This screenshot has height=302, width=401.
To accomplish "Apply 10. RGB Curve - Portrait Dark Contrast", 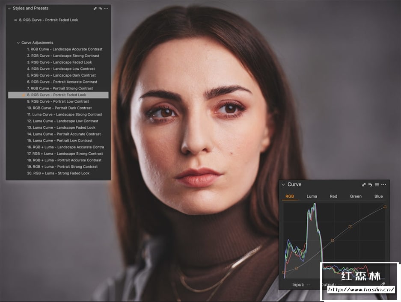I will pos(59,108).
